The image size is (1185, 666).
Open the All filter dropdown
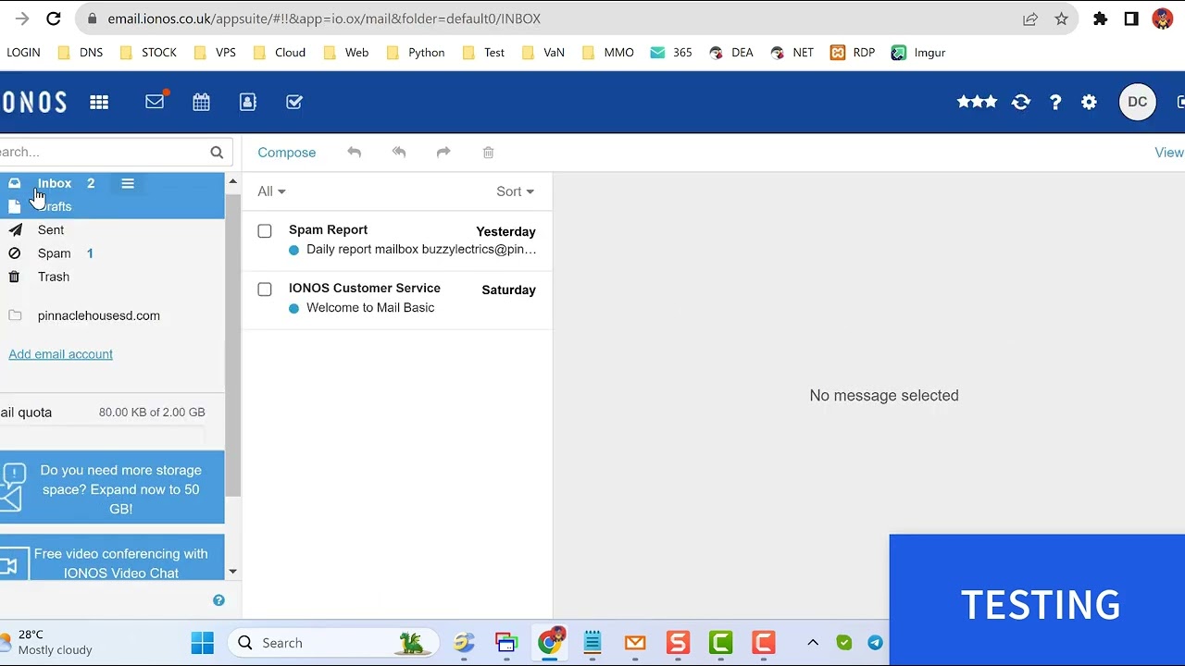pos(270,191)
